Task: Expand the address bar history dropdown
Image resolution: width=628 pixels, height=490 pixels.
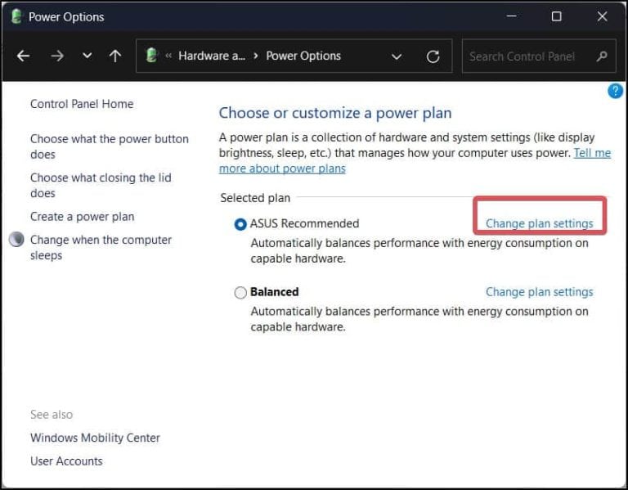Action: [x=397, y=56]
